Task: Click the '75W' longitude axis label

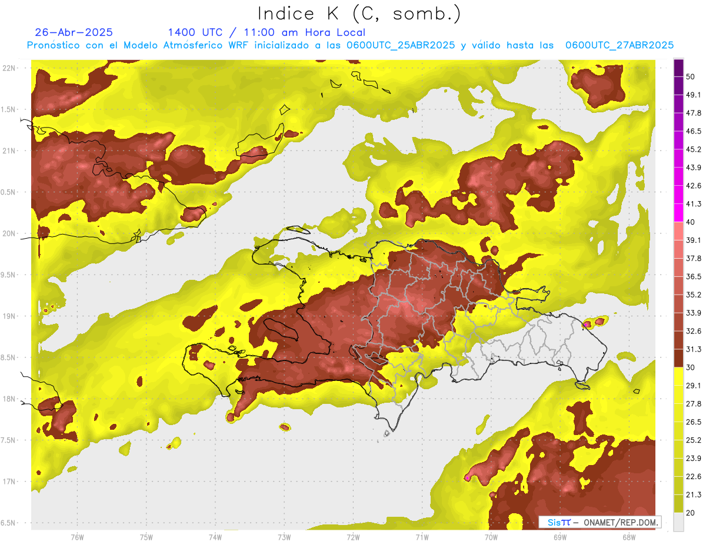Action: [x=146, y=537]
